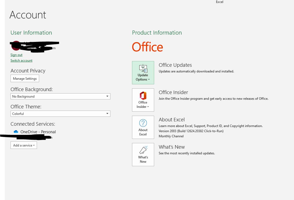
Task: Click the Office Updates heading
Action: click(175, 65)
